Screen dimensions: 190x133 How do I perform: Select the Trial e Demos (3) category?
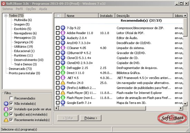click(26, 64)
